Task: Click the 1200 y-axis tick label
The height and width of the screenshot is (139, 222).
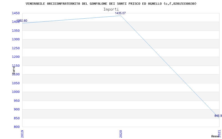Action: point(16,57)
